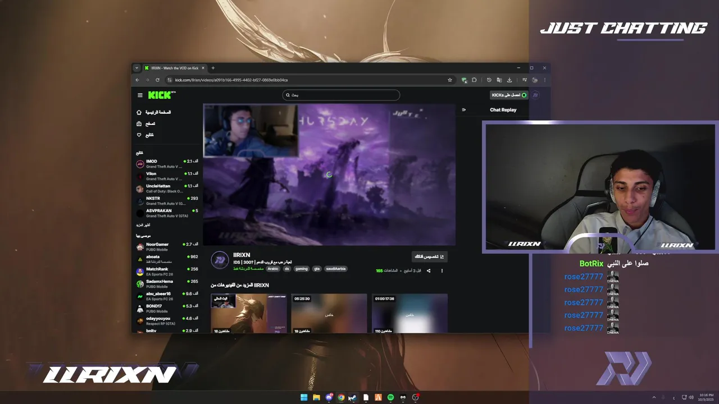The width and height of the screenshot is (719, 404).
Task: Open a new browser tab
Action: click(213, 68)
